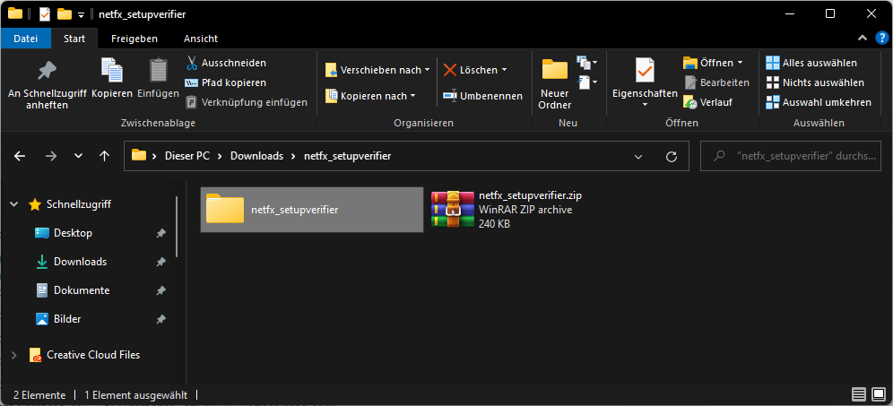Viewport: 893px width, 406px height.
Task: Click the Umbenennen rename icon
Action: 451,96
